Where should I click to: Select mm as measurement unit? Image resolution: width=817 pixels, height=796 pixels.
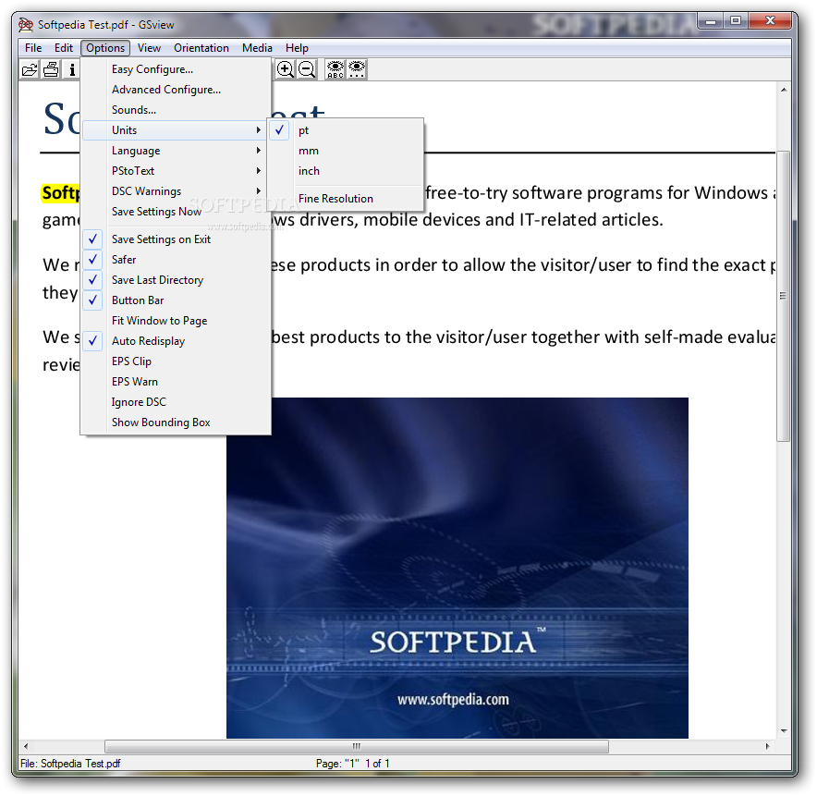click(346, 151)
